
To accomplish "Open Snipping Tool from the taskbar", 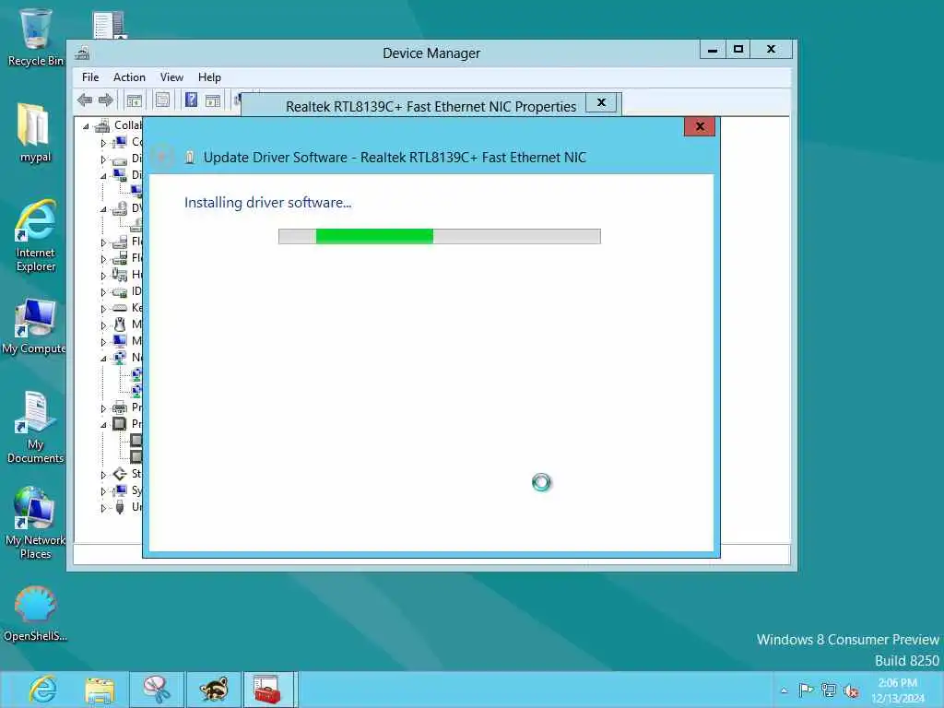I will (157, 690).
